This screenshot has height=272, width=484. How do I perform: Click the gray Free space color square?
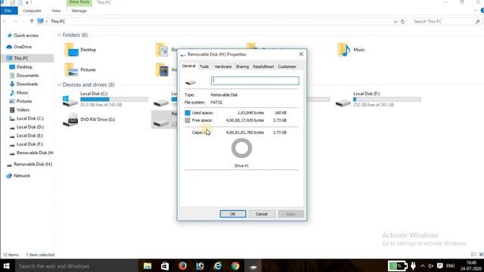coord(188,120)
